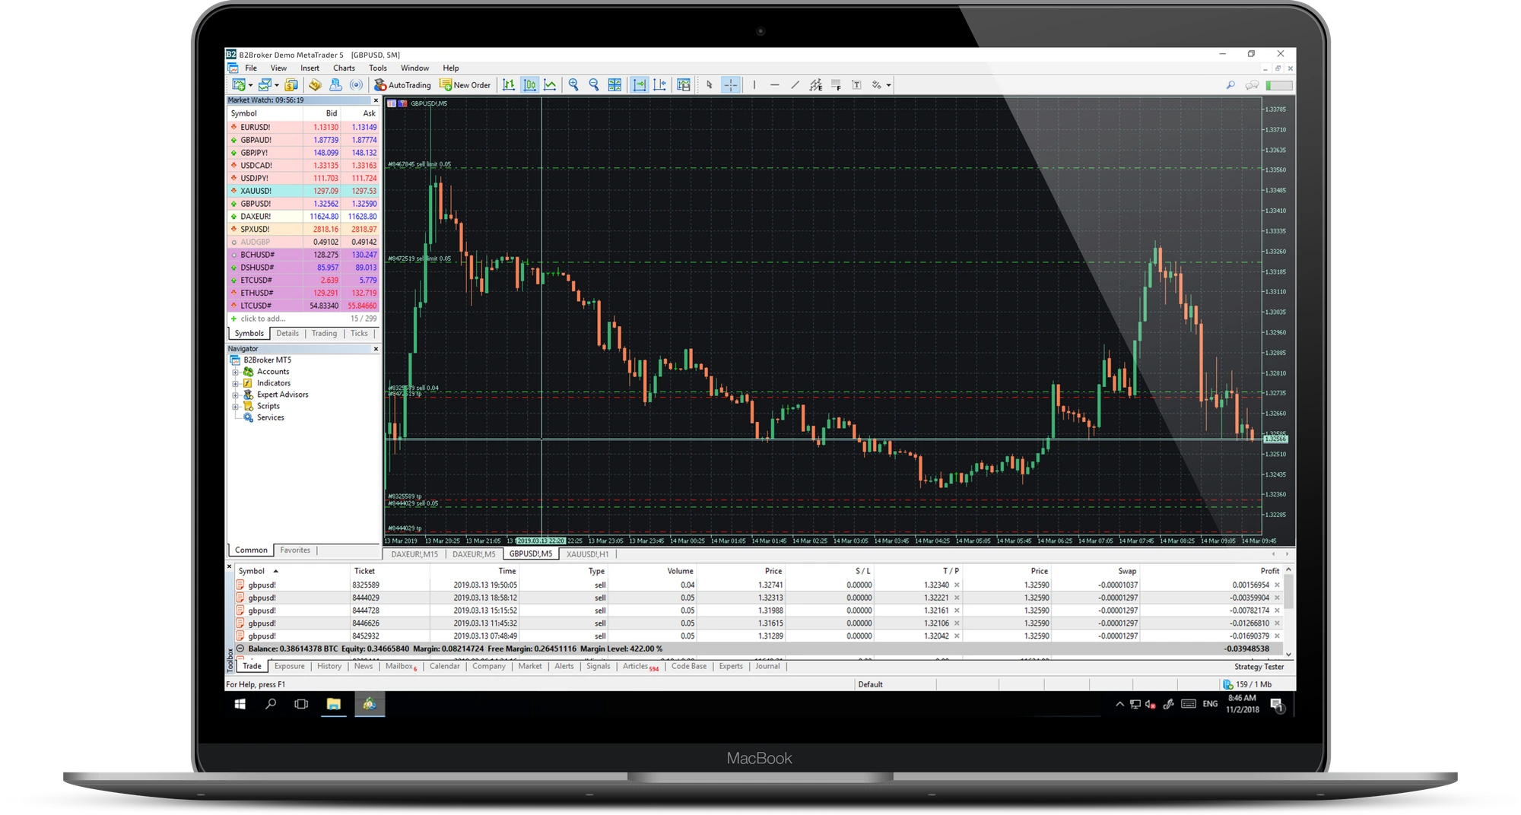Open the arrow objects dropdown on toolbar
1521x815 pixels.
coord(889,85)
